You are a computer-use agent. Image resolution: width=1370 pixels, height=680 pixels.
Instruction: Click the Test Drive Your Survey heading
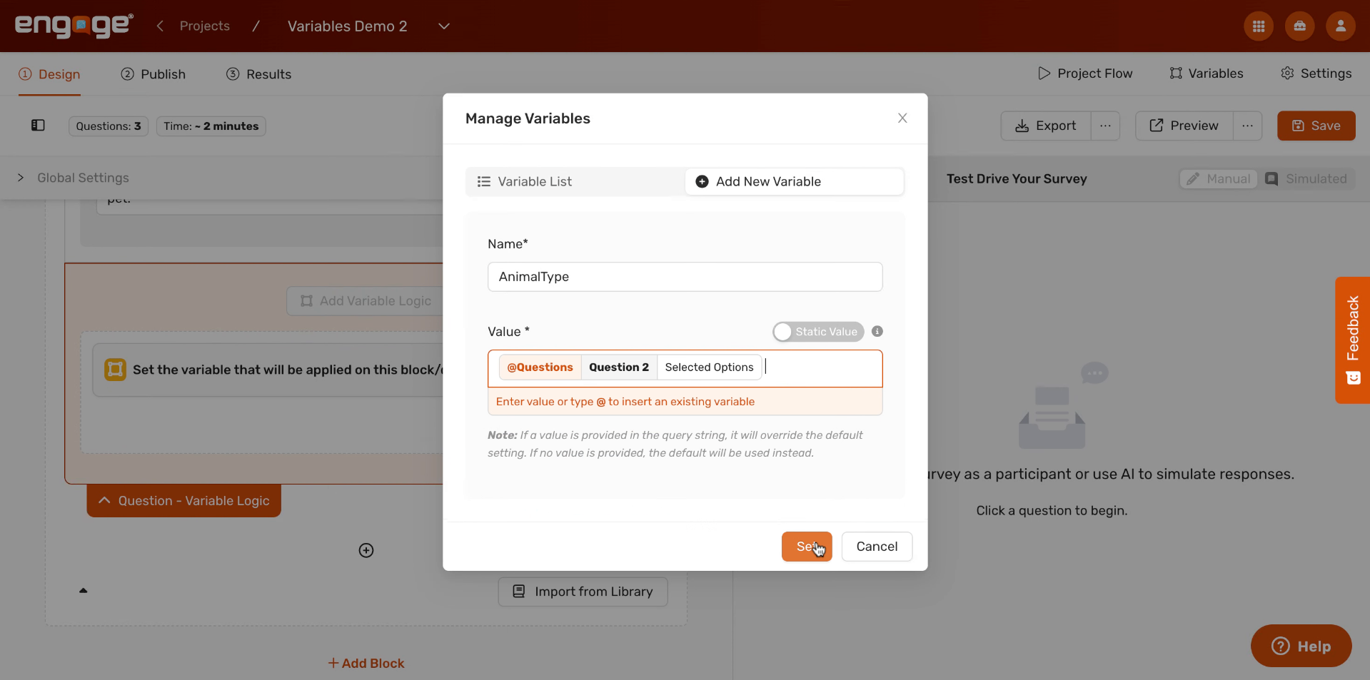[1017, 179]
